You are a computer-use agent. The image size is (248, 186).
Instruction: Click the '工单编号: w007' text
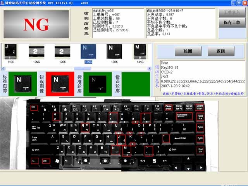[106, 15]
